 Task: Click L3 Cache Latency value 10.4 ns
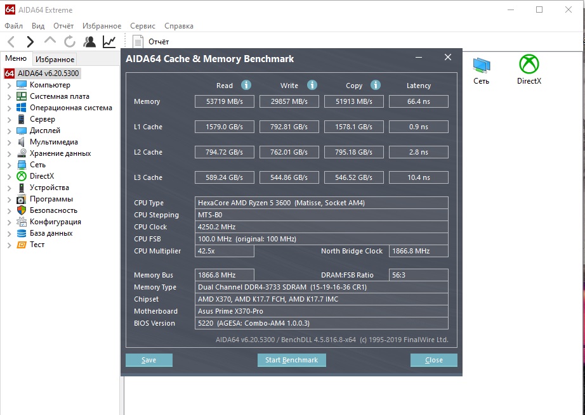pos(419,177)
